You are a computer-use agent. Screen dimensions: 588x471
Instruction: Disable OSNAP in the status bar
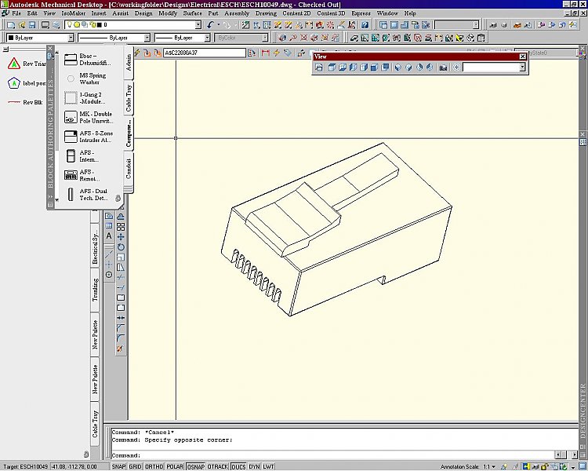pyautogui.click(x=196, y=466)
